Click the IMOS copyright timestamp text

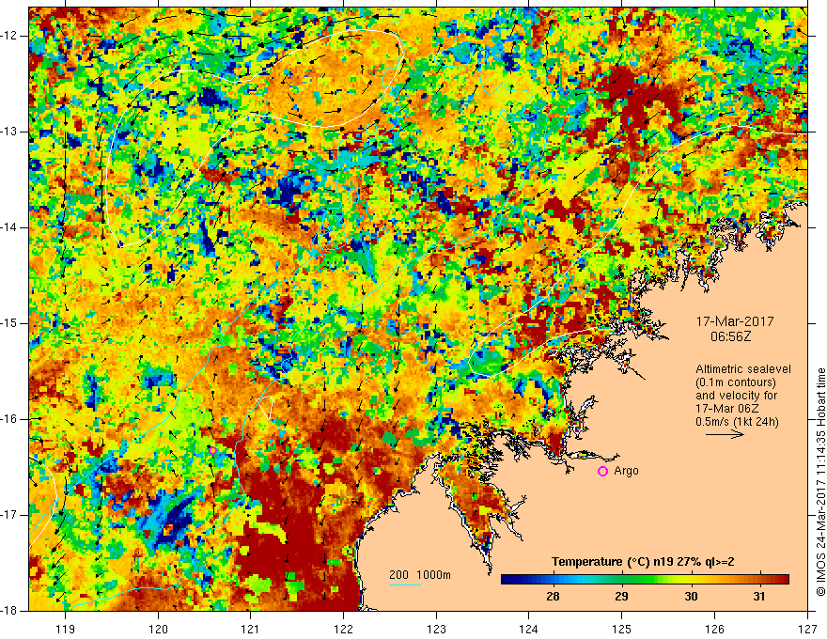point(820,482)
